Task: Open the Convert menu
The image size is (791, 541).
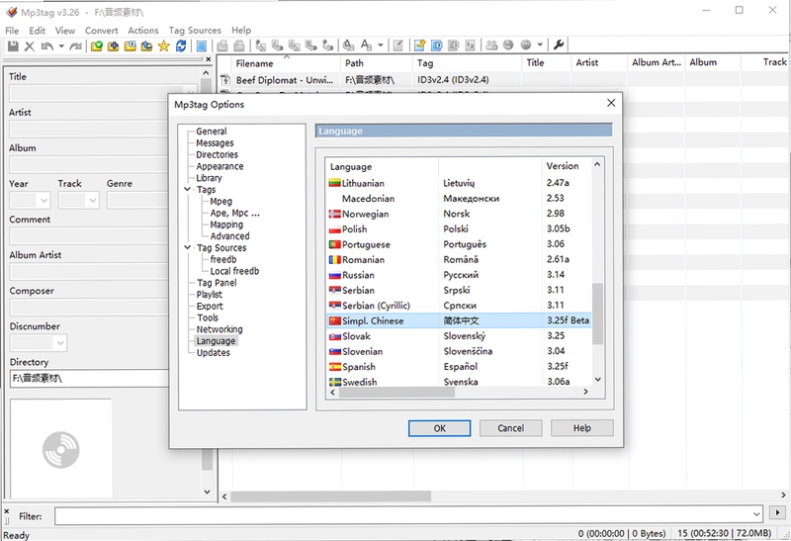Action: (x=102, y=31)
